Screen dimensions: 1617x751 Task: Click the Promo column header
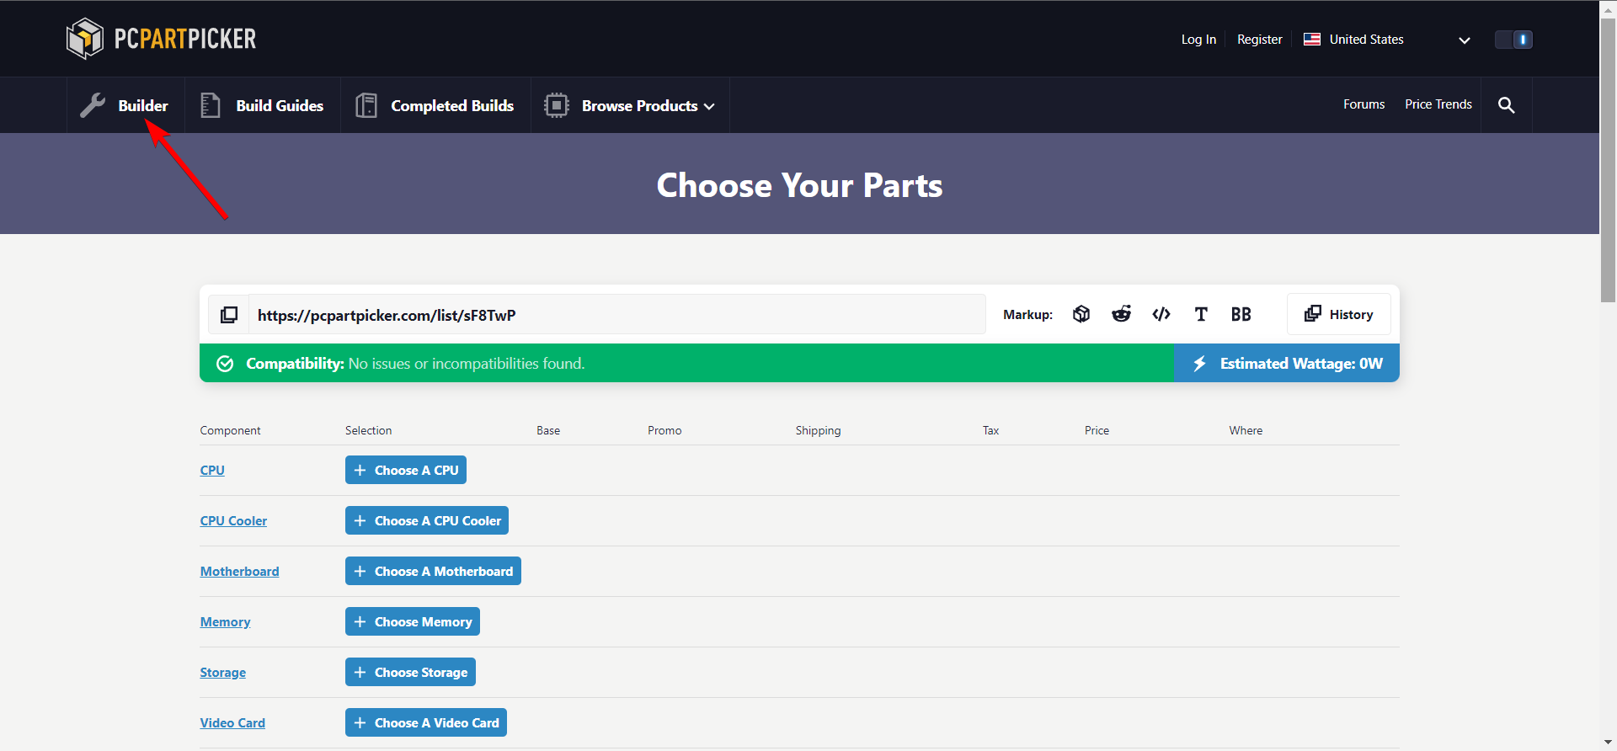tap(664, 430)
